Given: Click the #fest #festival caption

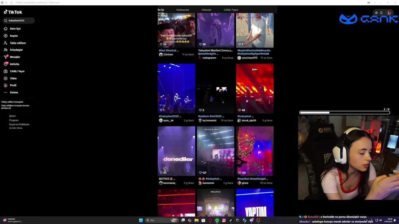Looking at the screenshot, I should (169, 50).
